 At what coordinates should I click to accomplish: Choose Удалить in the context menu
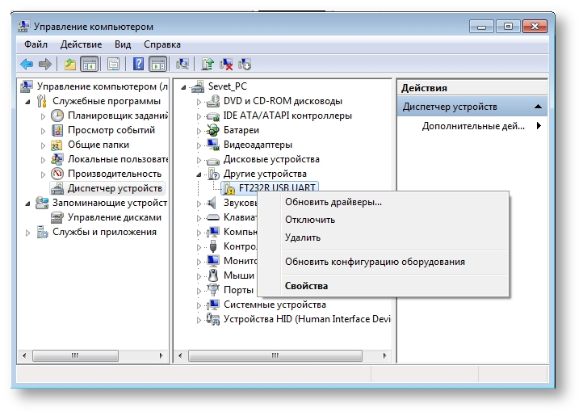click(x=383, y=237)
